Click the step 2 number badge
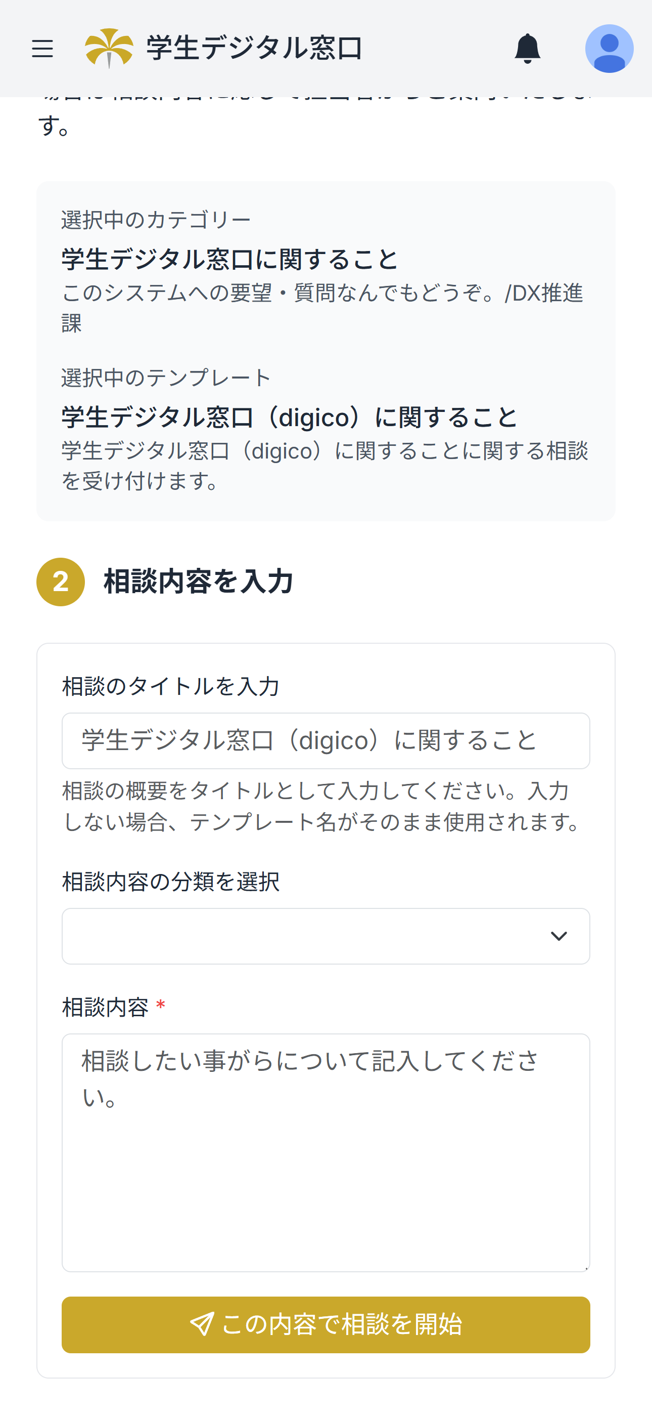652x1415 pixels. click(x=60, y=581)
